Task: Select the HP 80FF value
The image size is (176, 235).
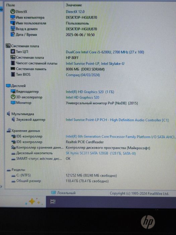Action: tap(72, 58)
